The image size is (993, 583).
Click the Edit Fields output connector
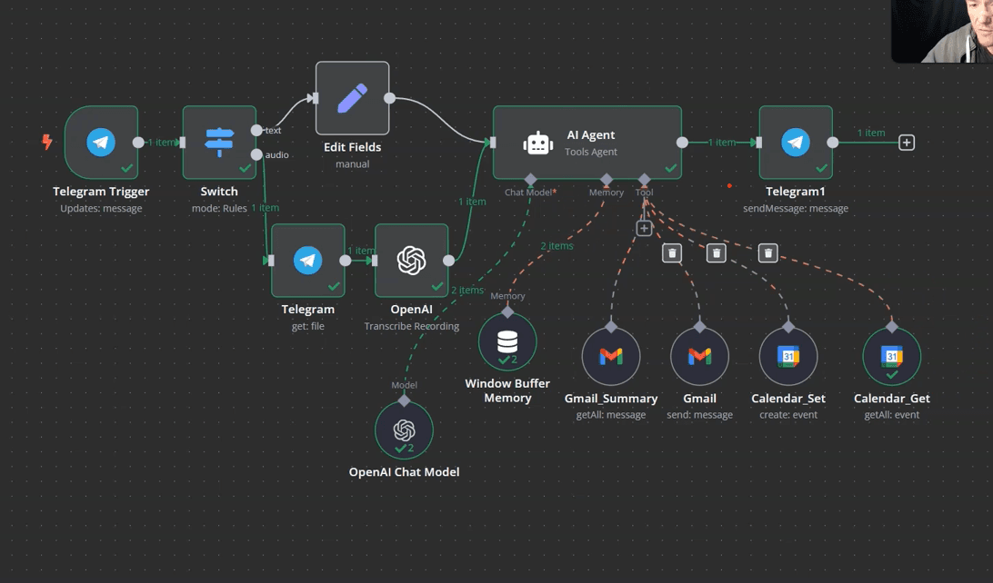tap(389, 98)
